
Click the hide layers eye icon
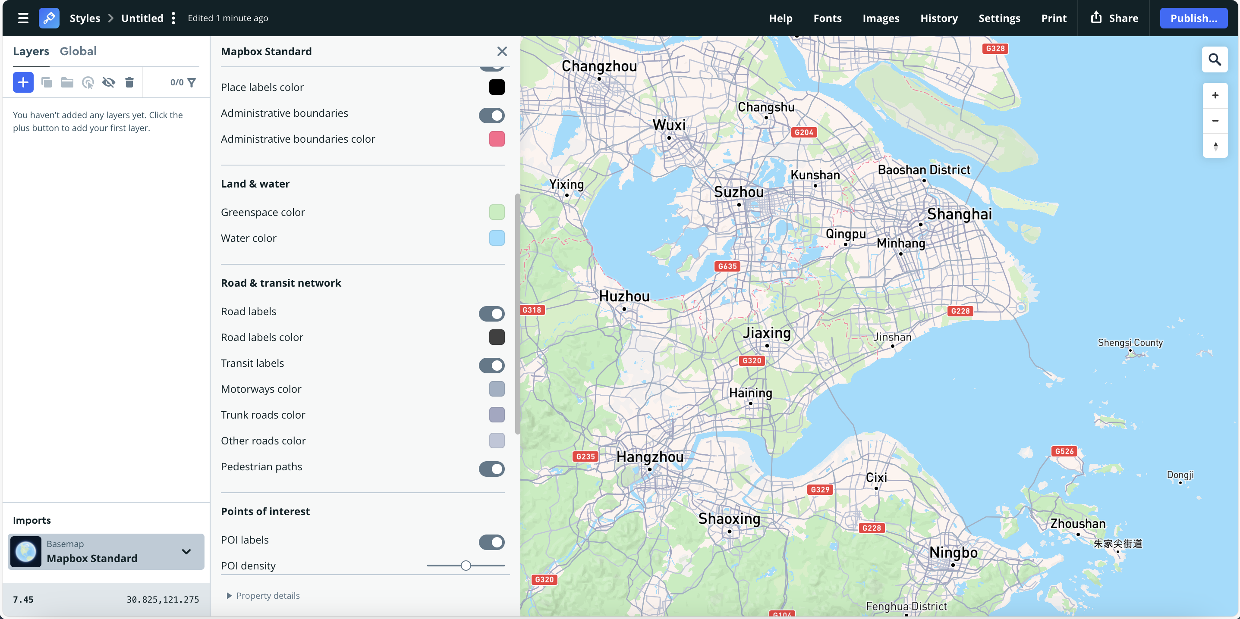(x=108, y=82)
